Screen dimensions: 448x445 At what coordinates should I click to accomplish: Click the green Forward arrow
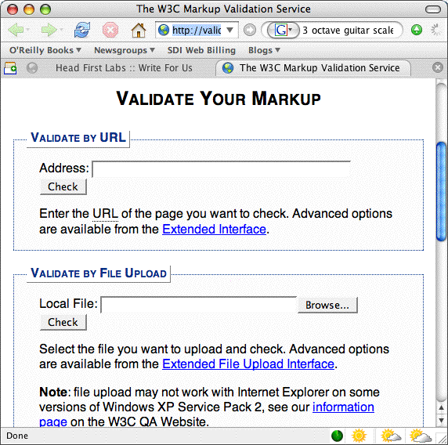tap(49, 30)
